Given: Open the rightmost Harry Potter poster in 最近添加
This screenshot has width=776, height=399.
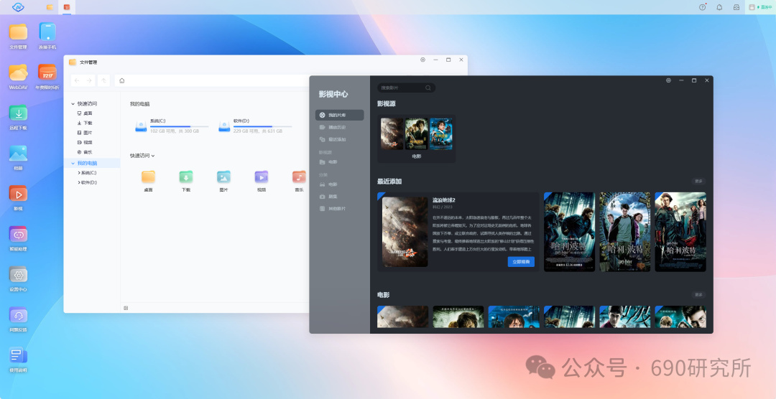Looking at the screenshot, I should [x=680, y=232].
